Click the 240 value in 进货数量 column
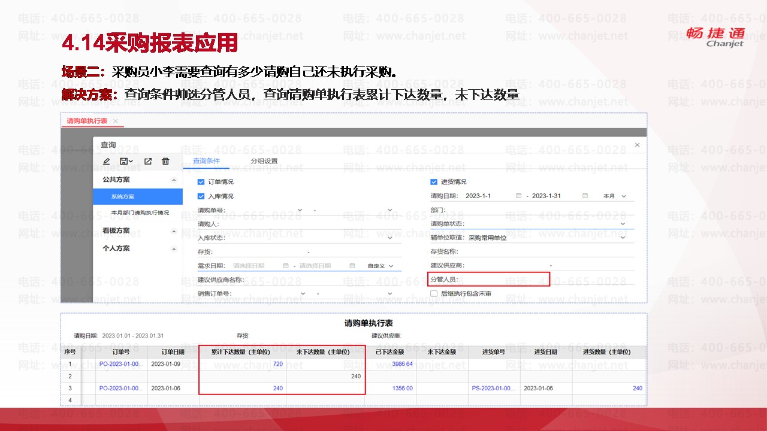This screenshot has height=431, width=767. pyautogui.click(x=637, y=388)
